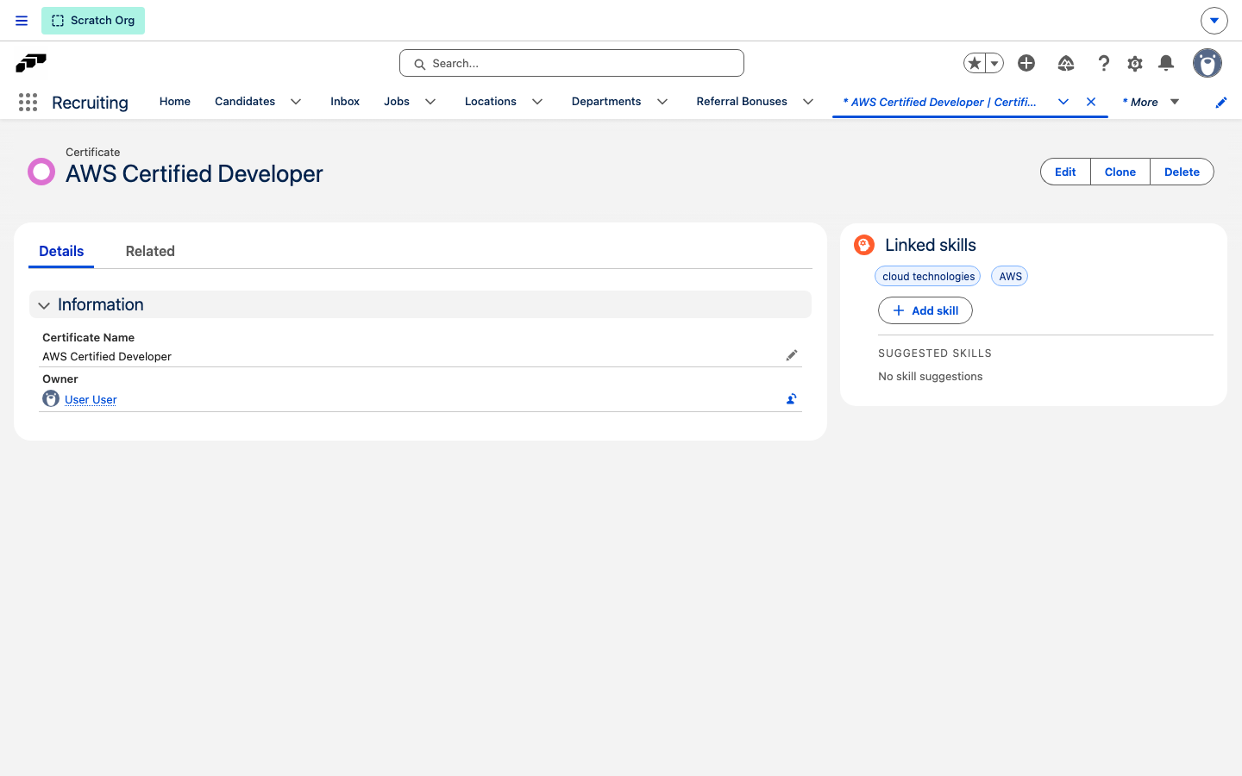Edit Certificate Name with pencil icon

[792, 355]
